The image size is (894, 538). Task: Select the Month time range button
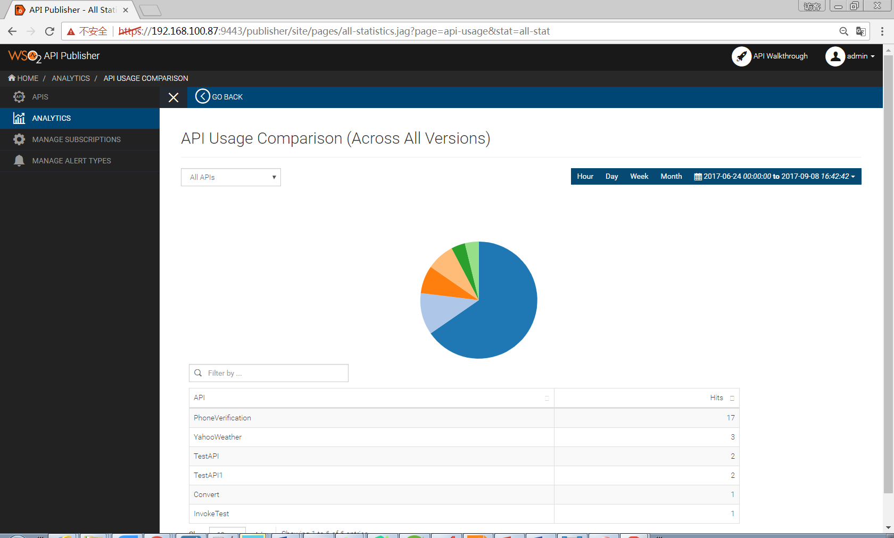tap(671, 176)
